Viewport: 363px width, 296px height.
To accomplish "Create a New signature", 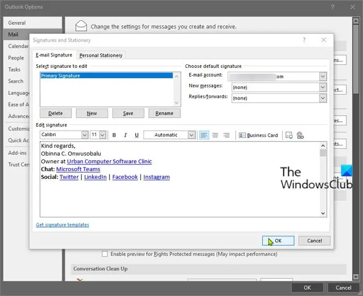I will point(92,113).
